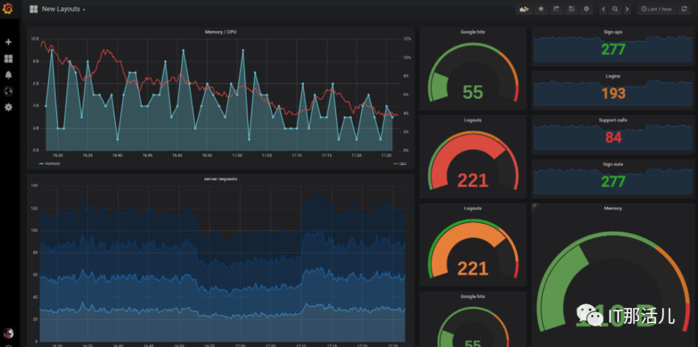Open the Alerting bell icon

tap(8, 75)
